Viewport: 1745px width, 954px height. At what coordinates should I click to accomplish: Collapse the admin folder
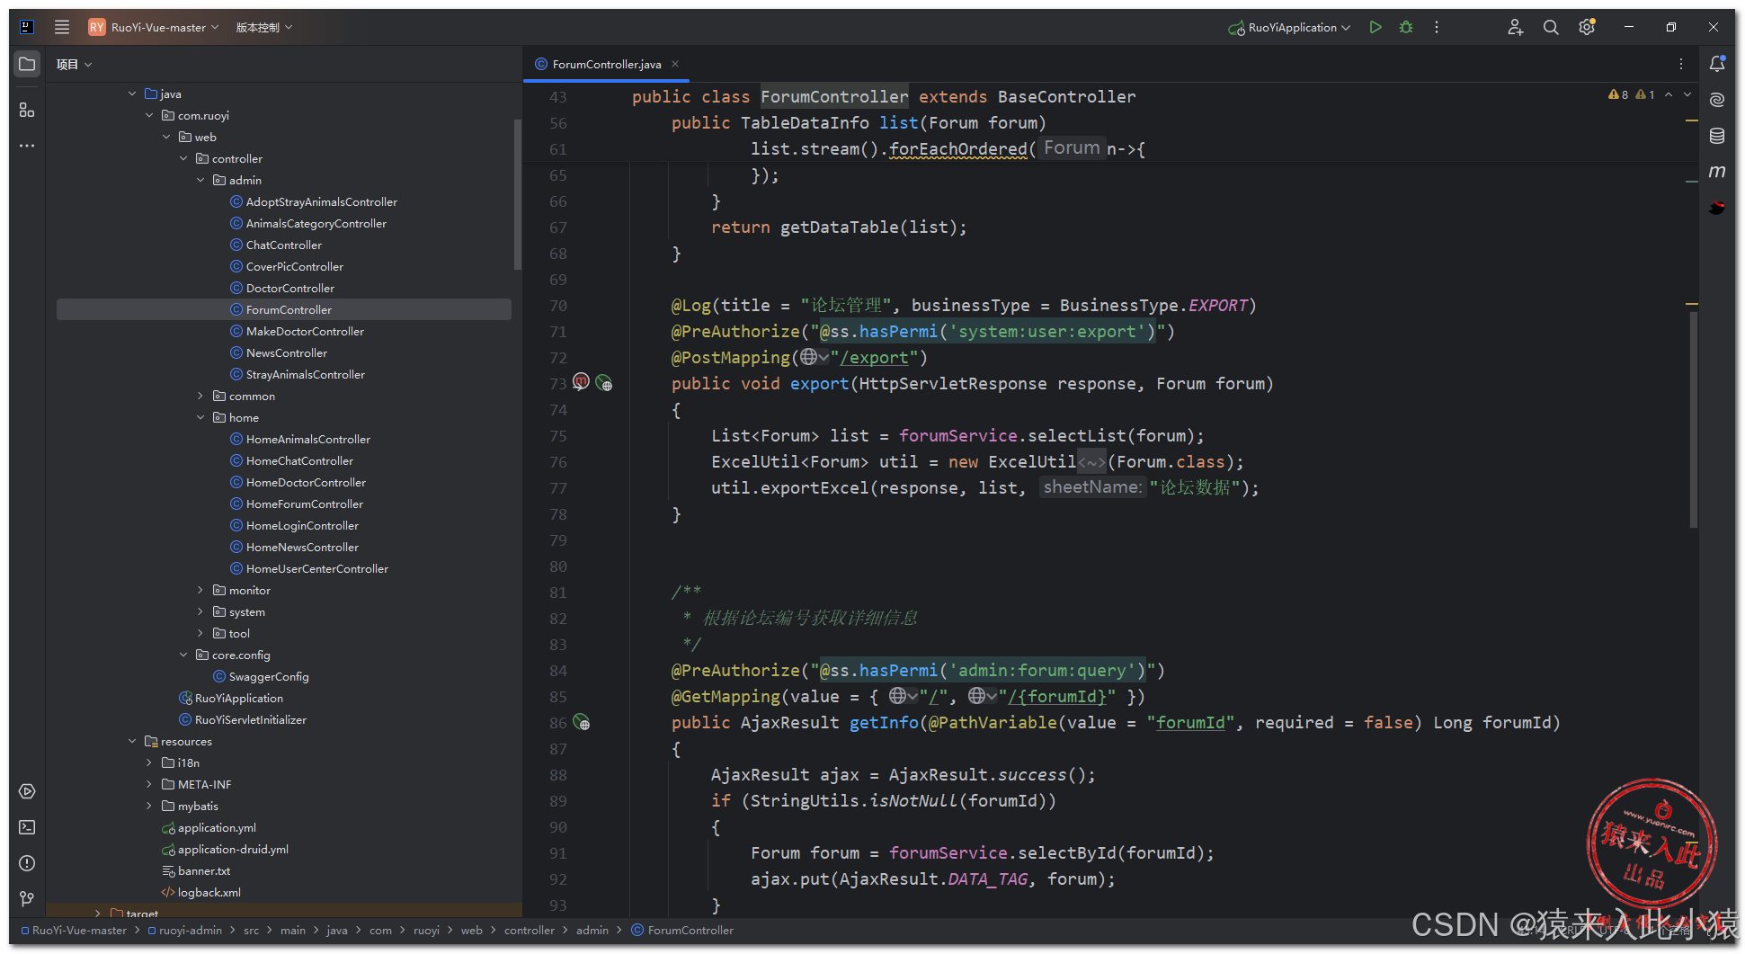tap(200, 180)
